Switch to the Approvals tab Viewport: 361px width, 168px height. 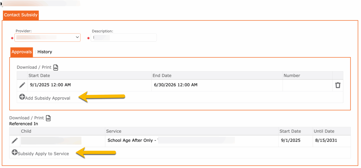click(x=22, y=52)
